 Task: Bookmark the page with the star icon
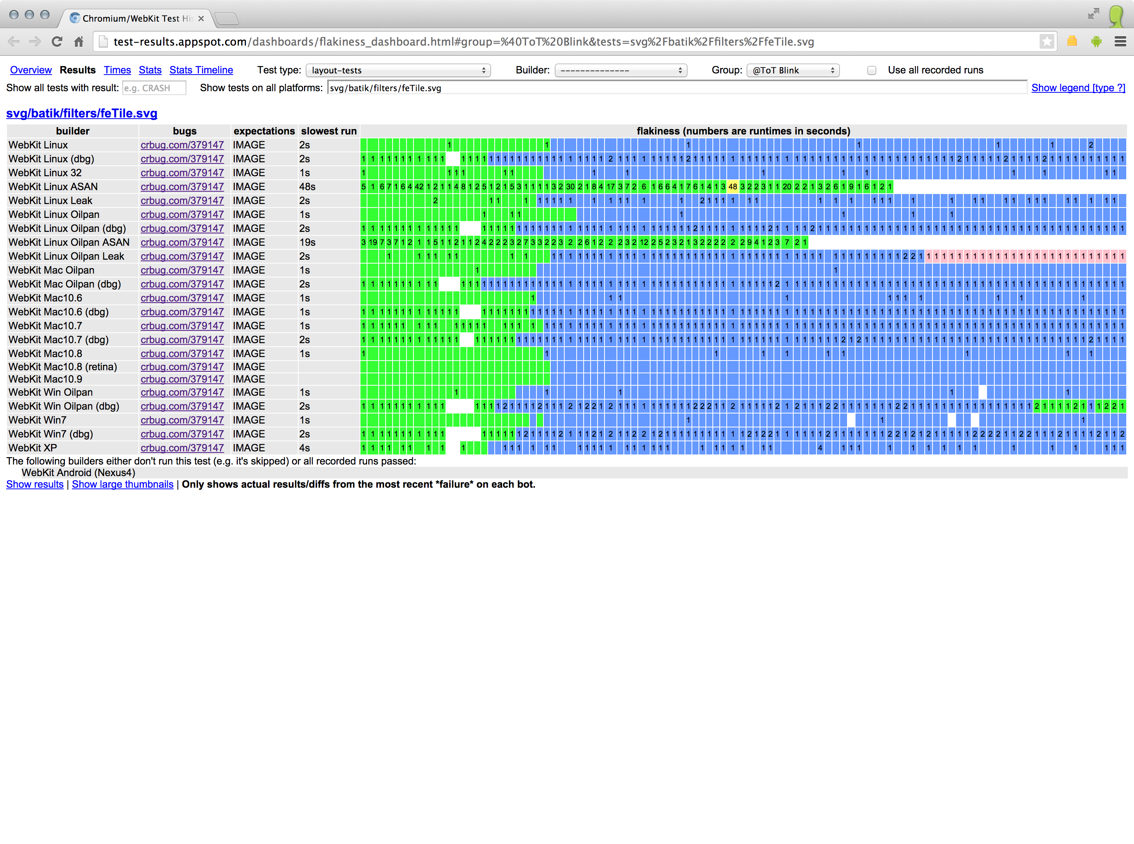pyautogui.click(x=1047, y=42)
